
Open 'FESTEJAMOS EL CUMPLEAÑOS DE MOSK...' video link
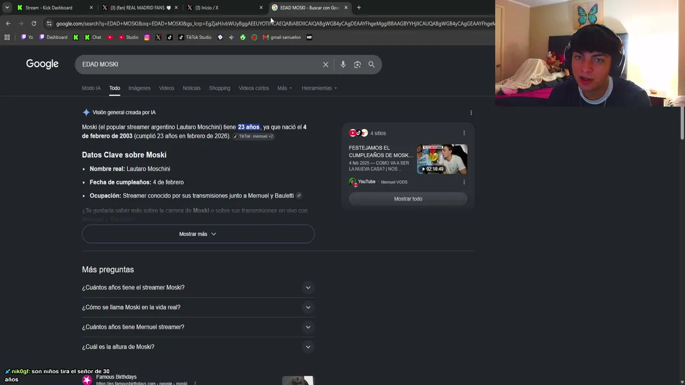pyautogui.click(x=381, y=151)
